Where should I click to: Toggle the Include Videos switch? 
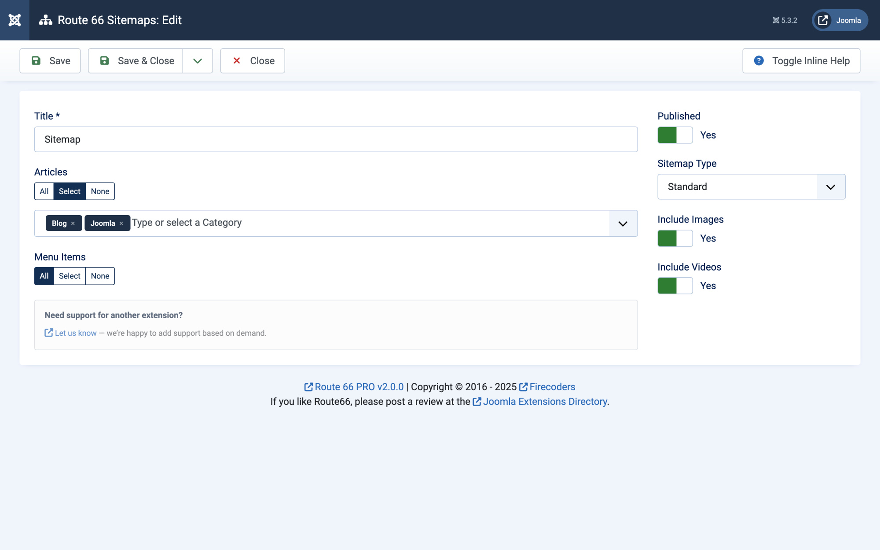tap(675, 286)
